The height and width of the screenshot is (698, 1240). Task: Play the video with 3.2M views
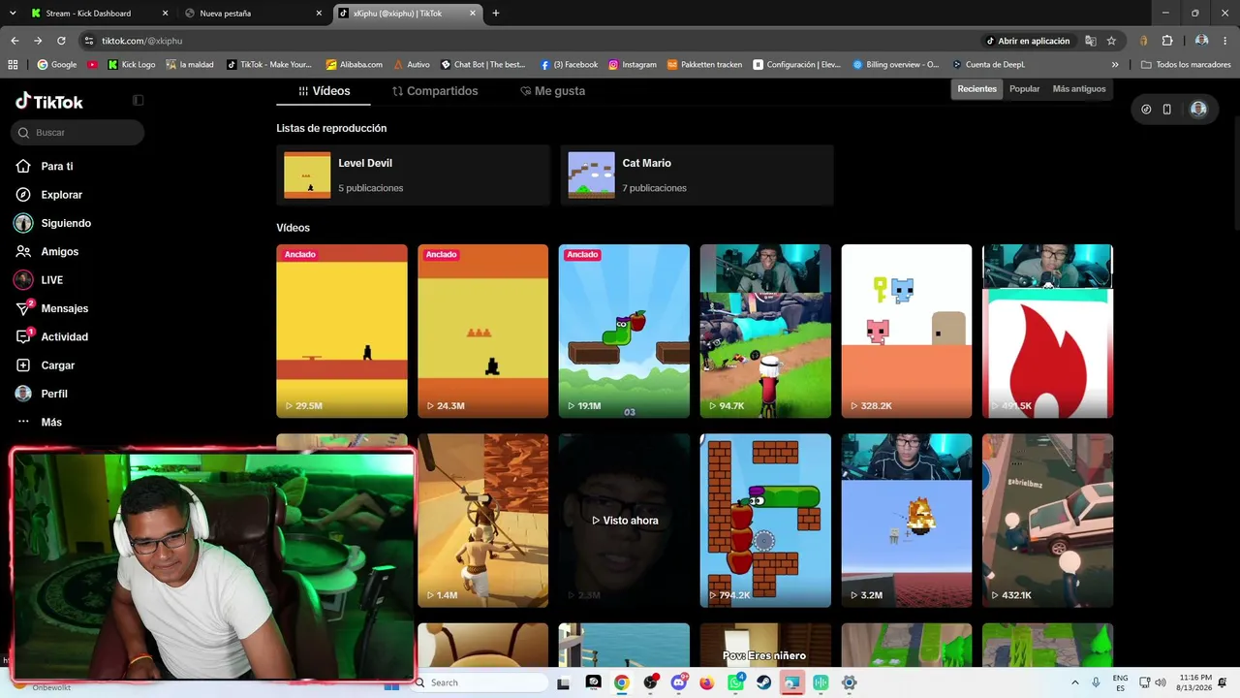click(906, 521)
